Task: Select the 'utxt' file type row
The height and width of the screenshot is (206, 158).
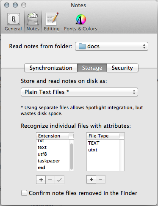Action: coord(103,150)
